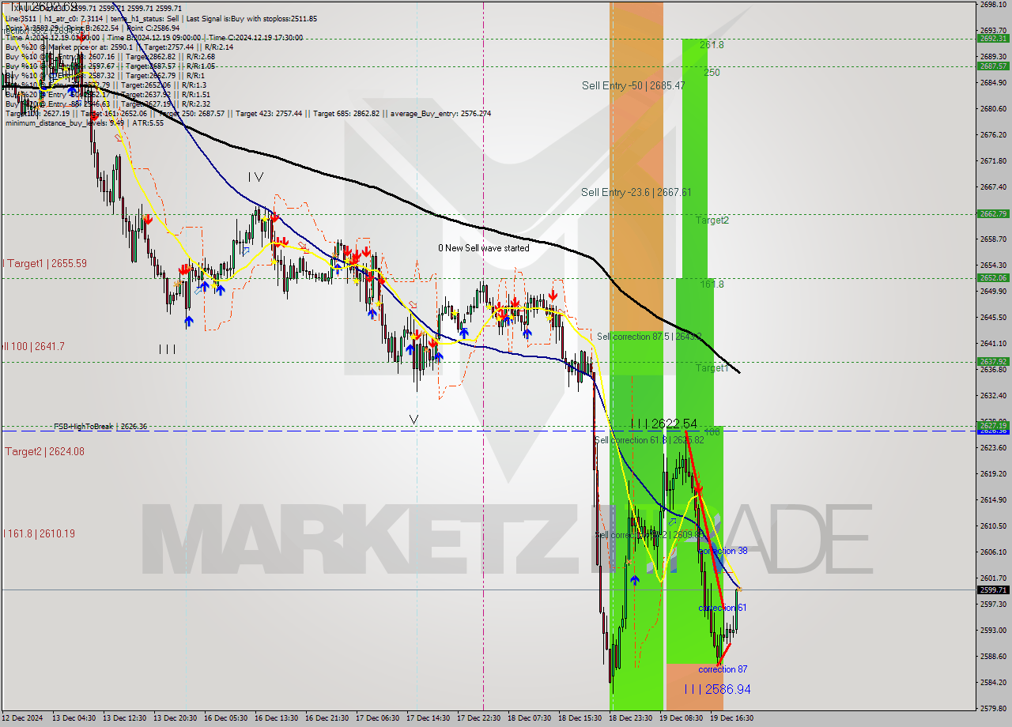1012x727 pixels.
Task: Click the '161.8 | 2610.19' left label
Action: tap(40, 533)
